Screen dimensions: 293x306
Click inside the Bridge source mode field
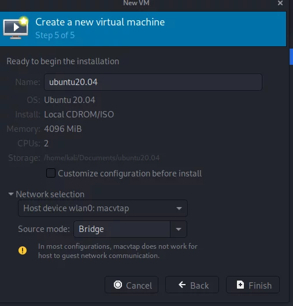[122, 229]
